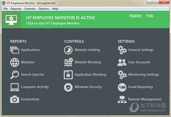Click HT EMPLOYEE MONITOR IS ACTIVE heading
Image resolution: width=171 pixels, height=117 pixels.
pos(61,18)
